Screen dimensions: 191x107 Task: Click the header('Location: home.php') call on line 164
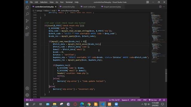73,73
